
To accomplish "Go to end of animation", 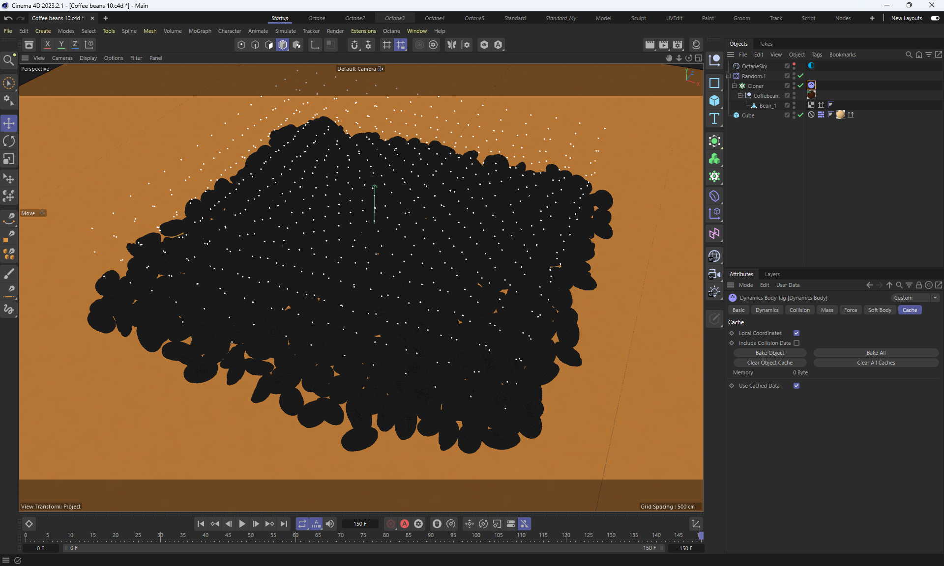I will [x=284, y=524].
